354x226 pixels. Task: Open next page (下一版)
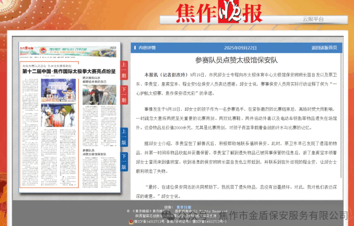(124, 161)
